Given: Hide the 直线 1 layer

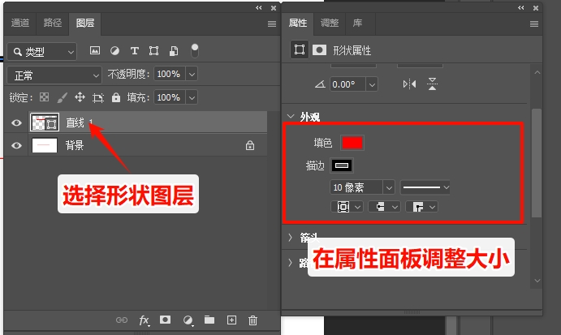Looking at the screenshot, I should (x=16, y=123).
